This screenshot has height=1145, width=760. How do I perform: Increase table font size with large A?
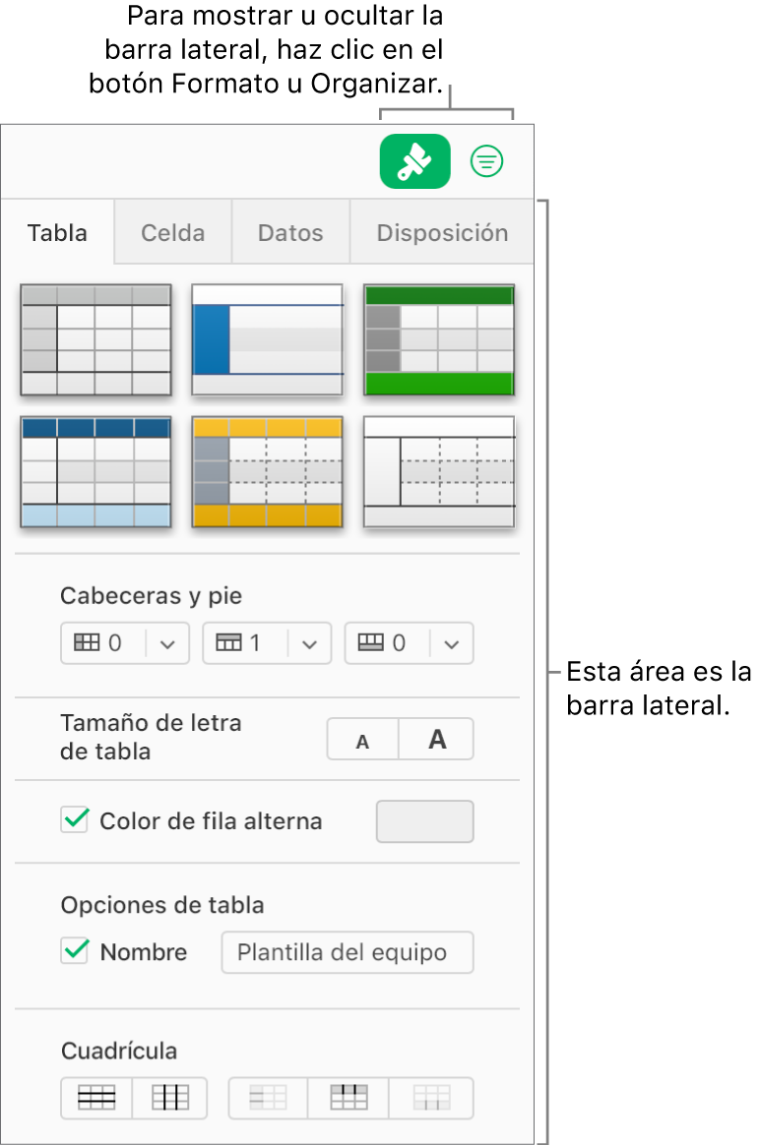pos(437,740)
